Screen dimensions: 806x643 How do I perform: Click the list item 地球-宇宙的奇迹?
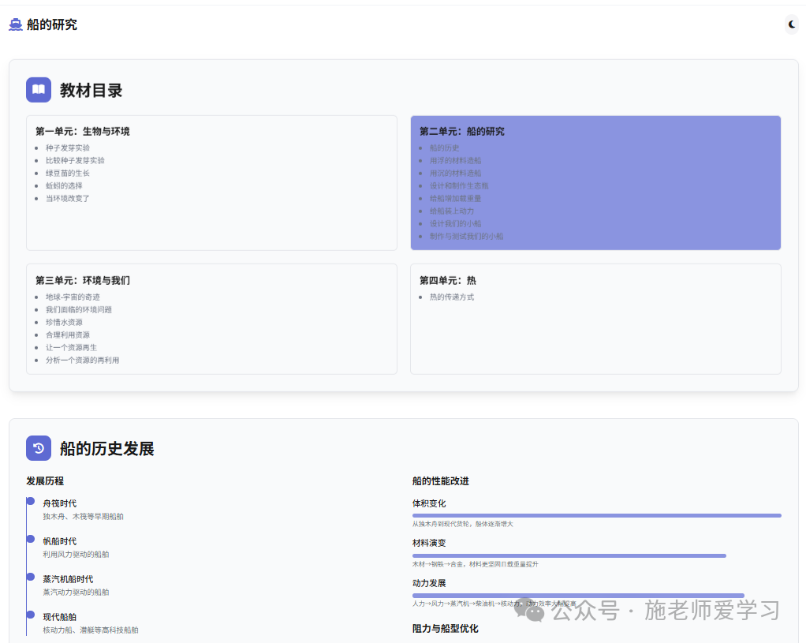pos(73,297)
